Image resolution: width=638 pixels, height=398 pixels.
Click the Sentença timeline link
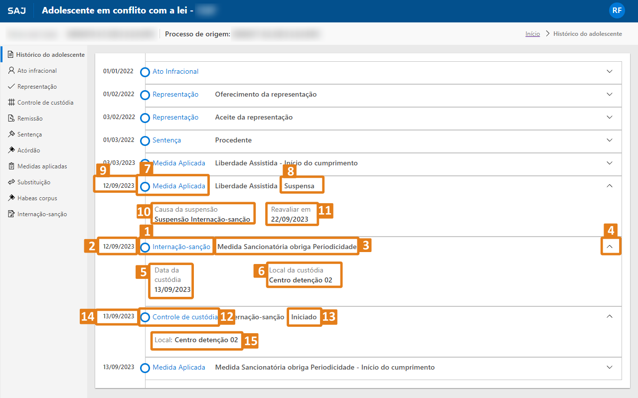point(166,140)
